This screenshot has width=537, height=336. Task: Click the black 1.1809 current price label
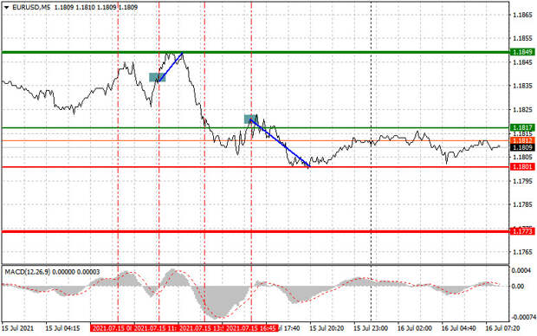(x=522, y=147)
